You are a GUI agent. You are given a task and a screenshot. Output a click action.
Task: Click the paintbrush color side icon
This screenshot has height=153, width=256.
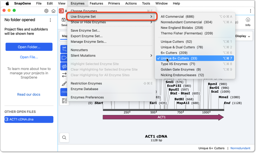click(x=64, y=83)
